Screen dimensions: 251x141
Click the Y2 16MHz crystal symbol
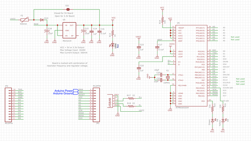(168, 78)
